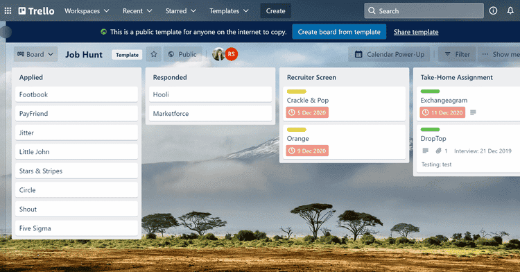This screenshot has width=520, height=272.
Task: Expand the collapsed sidebar handle
Action: (6, 32)
